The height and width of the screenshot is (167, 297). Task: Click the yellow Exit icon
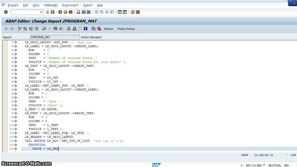[x=65, y=12]
